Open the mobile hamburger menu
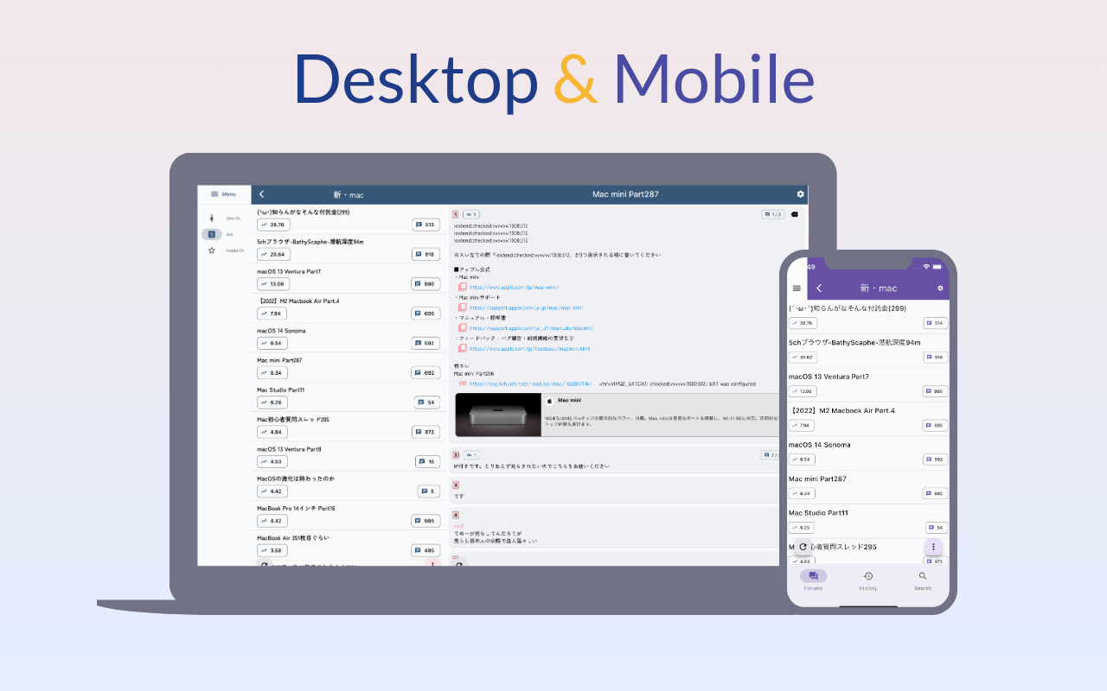Viewport: 1107px width, 691px height. point(797,288)
